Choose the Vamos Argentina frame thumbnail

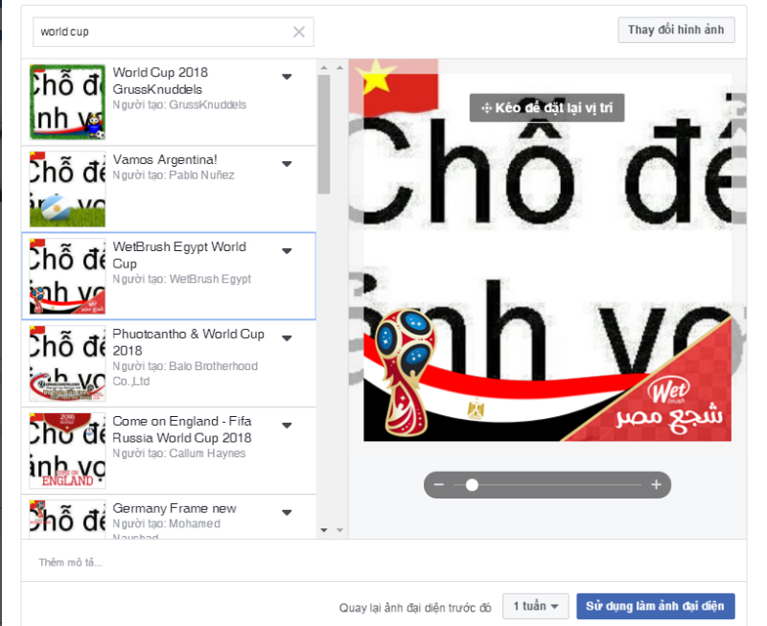pyautogui.click(x=67, y=189)
